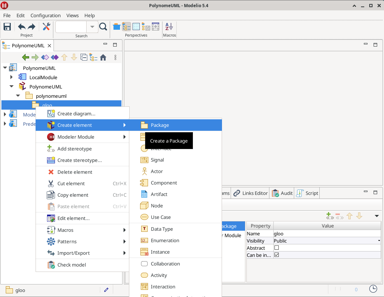
Task: Click Check model in context menu
Action: click(83, 265)
